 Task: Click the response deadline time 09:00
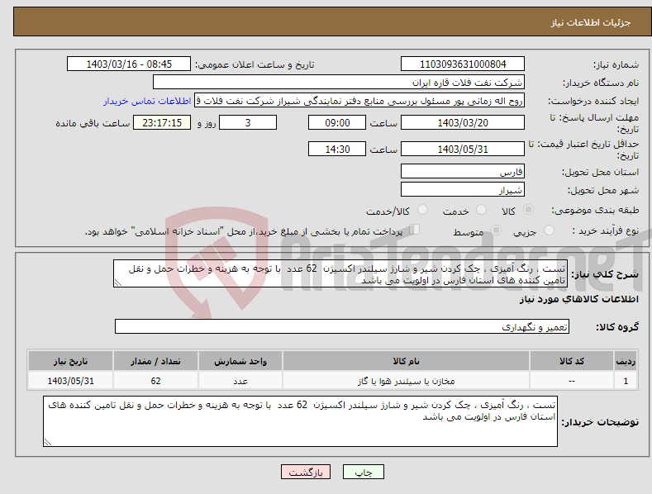coord(337,122)
